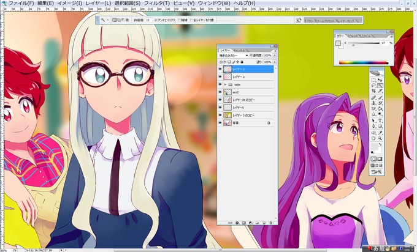Click the foreground color swatch in toolbox
The image size is (417, 252).
[374, 146]
